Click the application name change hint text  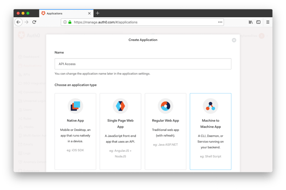pos(102,74)
